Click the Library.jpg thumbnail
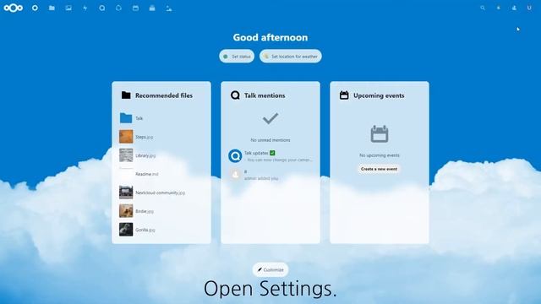 (x=126, y=155)
